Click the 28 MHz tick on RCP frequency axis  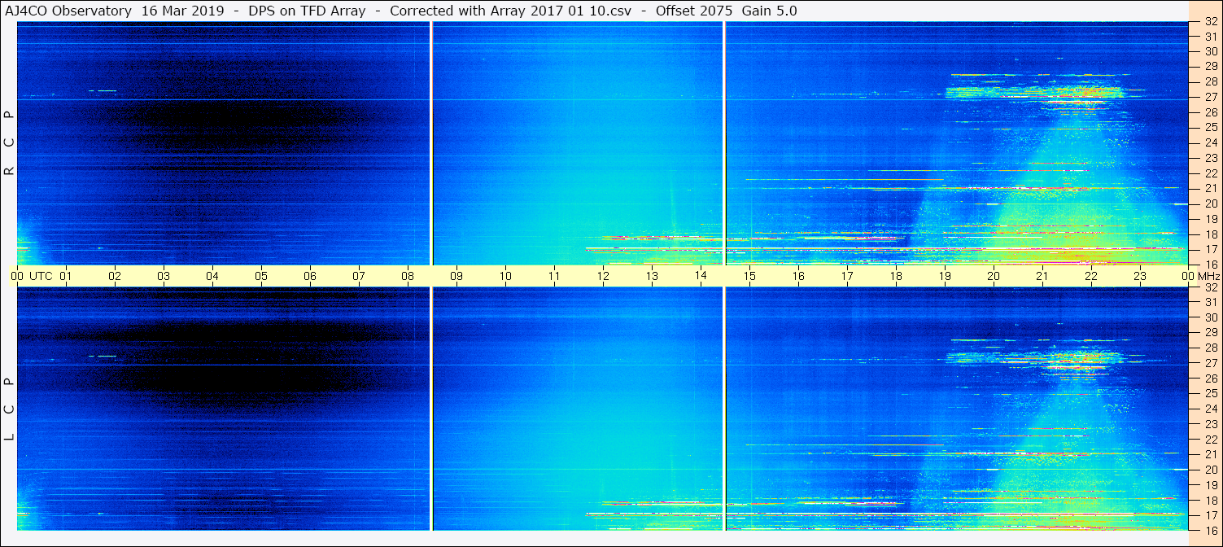point(1211,81)
